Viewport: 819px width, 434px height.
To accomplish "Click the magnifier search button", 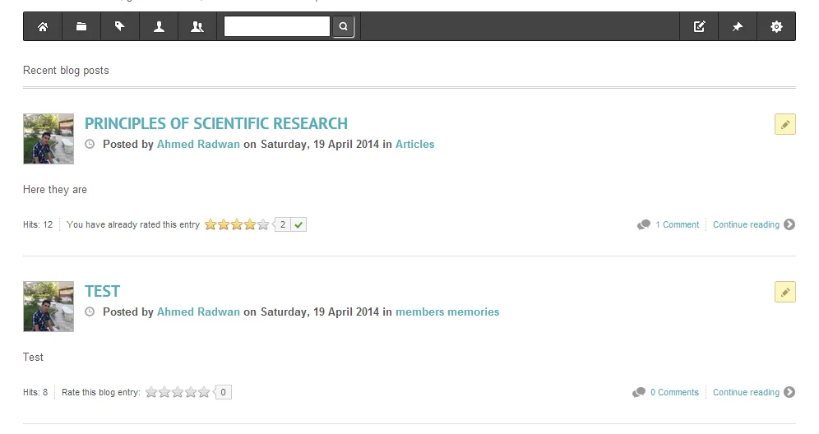I will [x=343, y=27].
